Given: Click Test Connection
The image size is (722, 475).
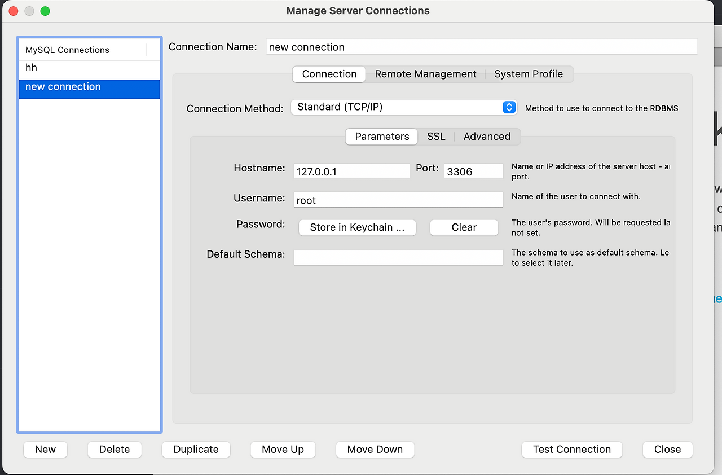Looking at the screenshot, I should point(572,450).
